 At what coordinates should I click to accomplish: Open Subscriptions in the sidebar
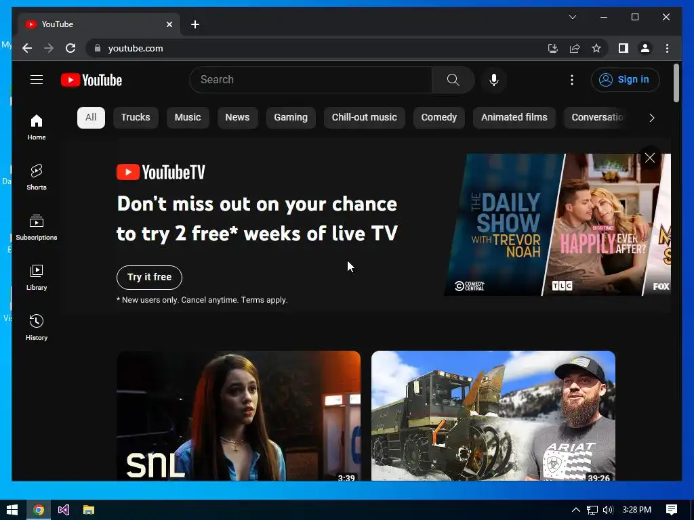point(37,227)
